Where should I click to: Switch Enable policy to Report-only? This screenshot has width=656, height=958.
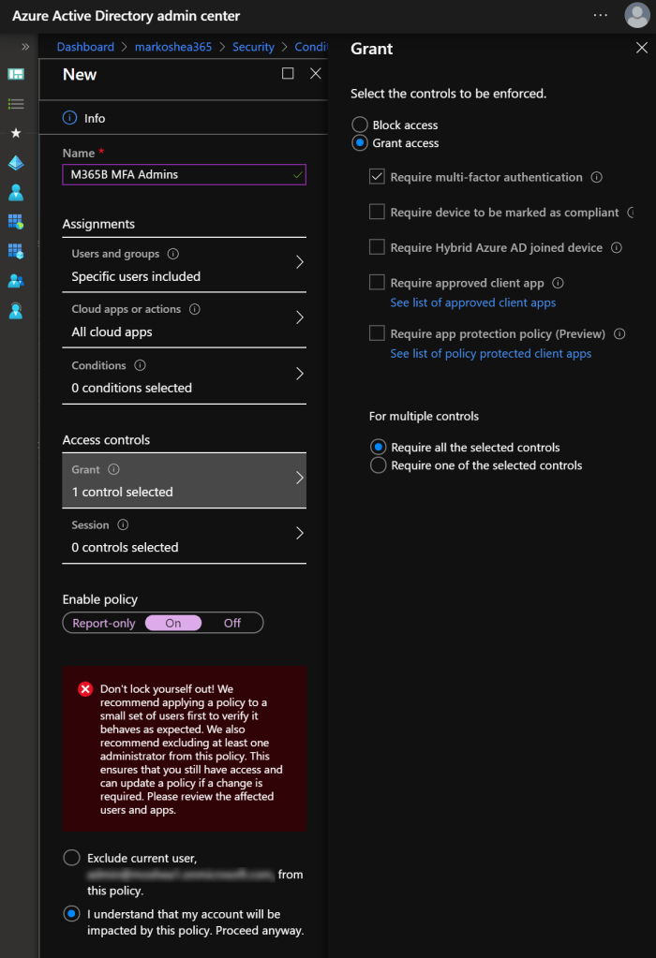point(104,623)
